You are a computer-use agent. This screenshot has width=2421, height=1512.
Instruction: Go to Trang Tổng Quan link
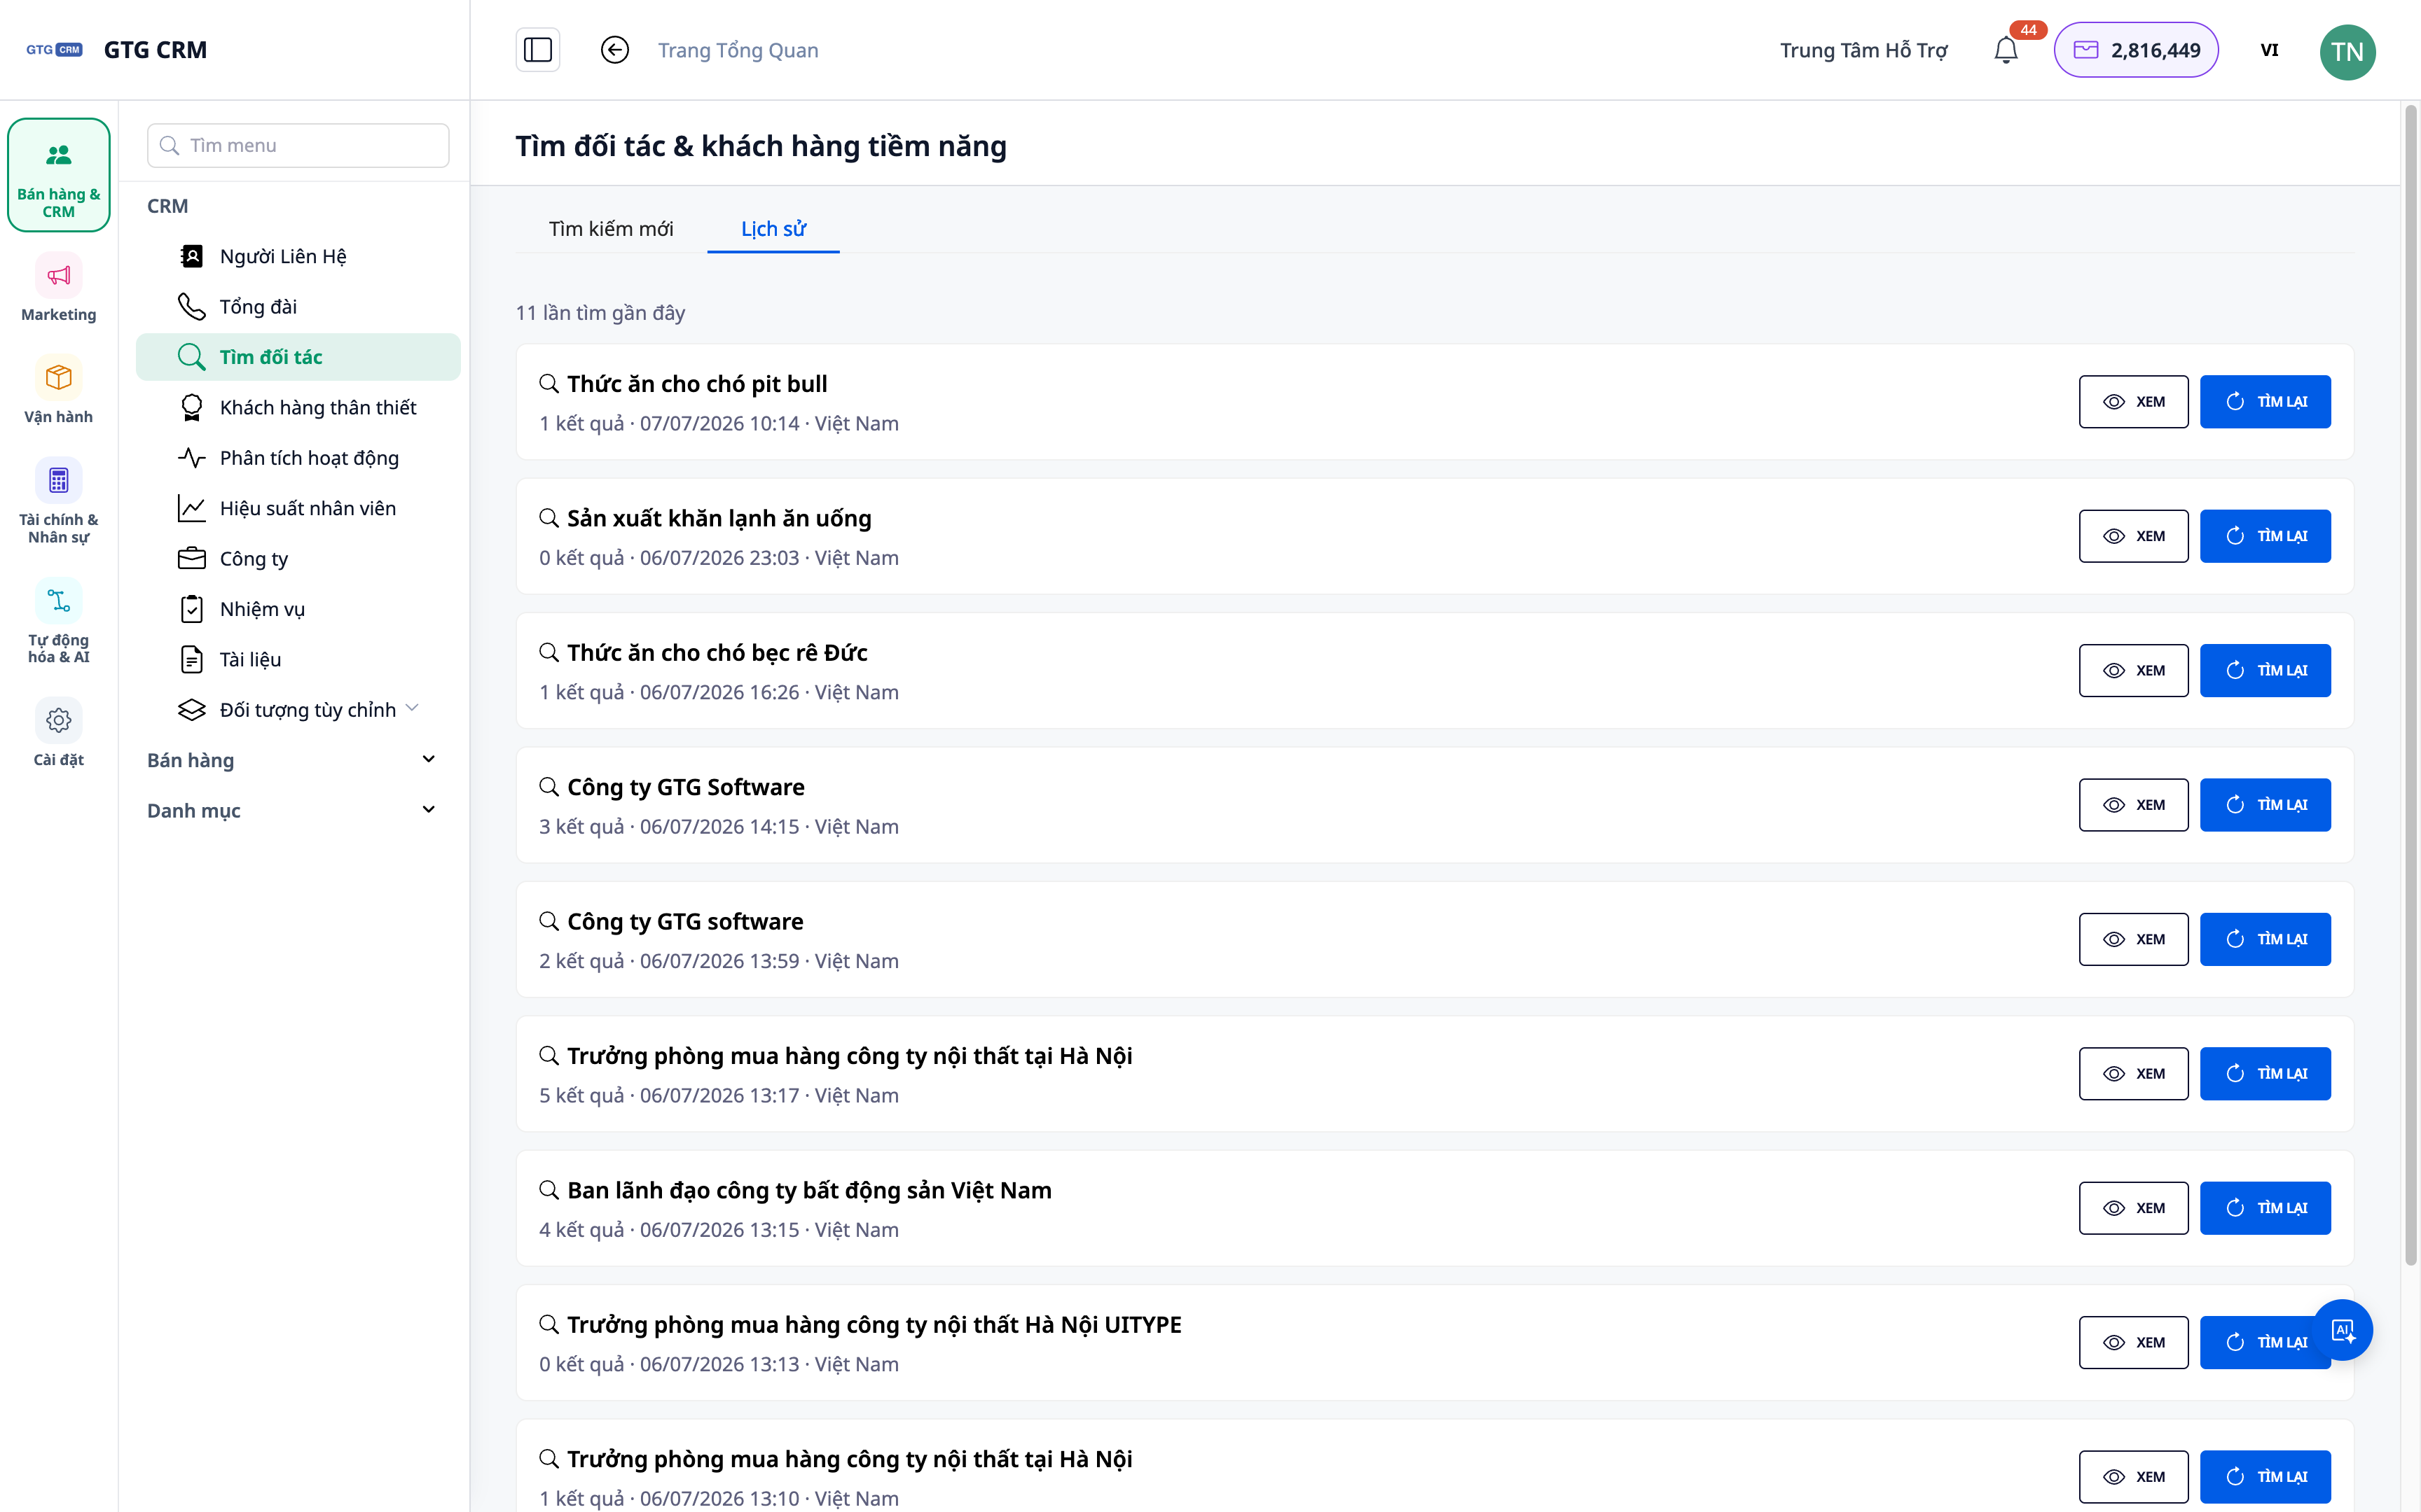click(x=738, y=50)
